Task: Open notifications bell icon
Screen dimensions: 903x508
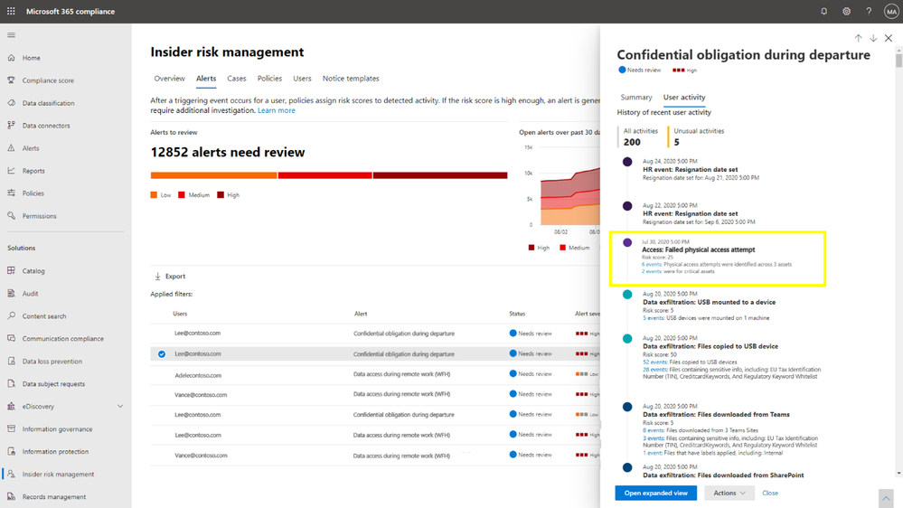Action: point(824,11)
